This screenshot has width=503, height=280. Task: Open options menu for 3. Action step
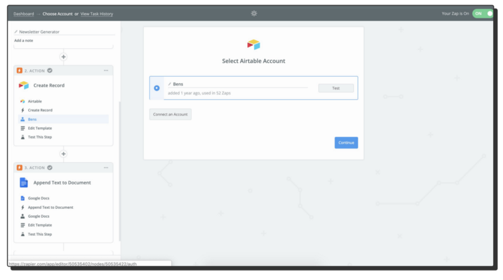106,167
